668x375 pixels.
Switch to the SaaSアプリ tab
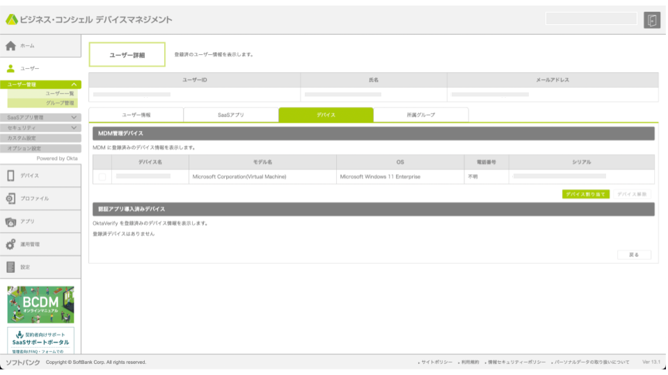(x=230, y=115)
